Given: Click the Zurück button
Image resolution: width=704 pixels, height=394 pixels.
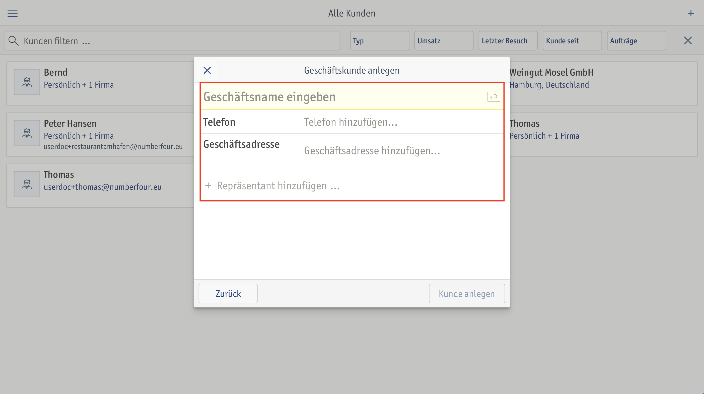Looking at the screenshot, I should tap(228, 293).
